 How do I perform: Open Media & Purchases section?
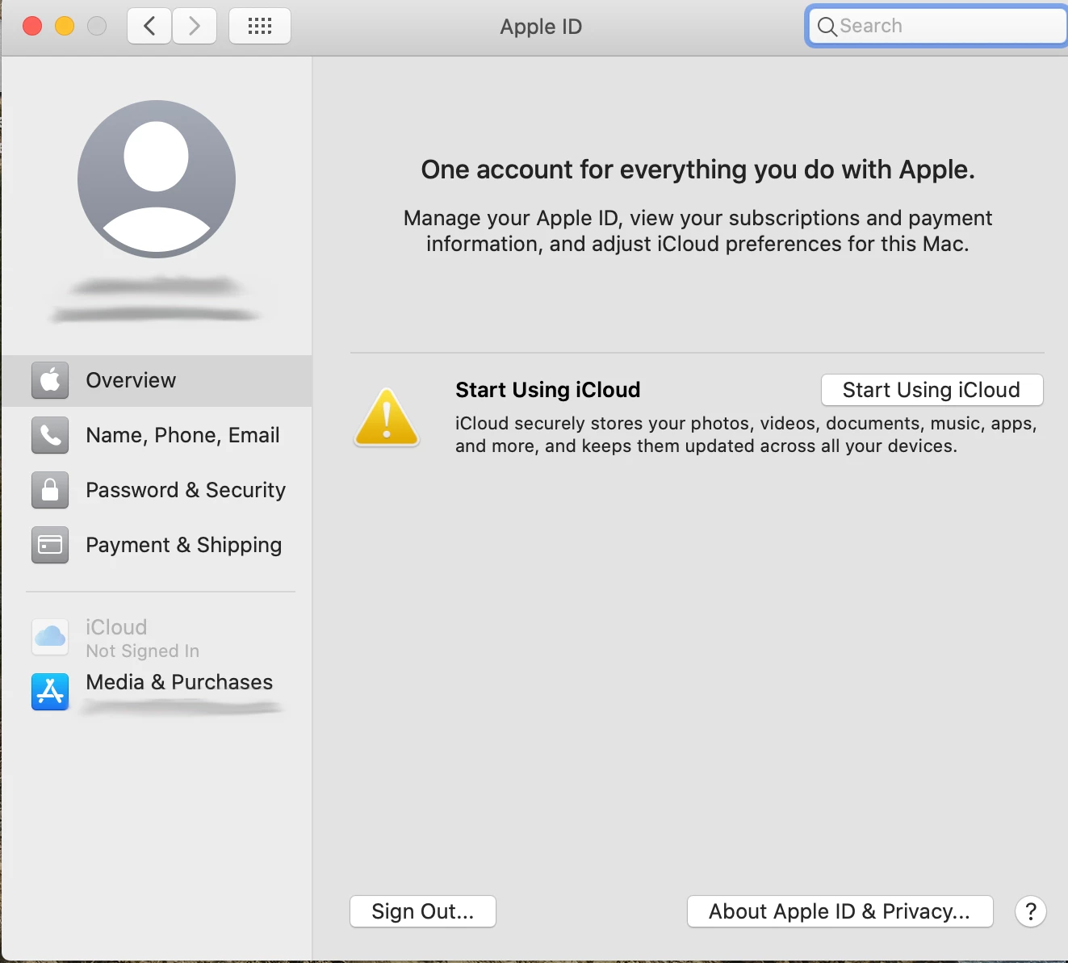point(157,693)
